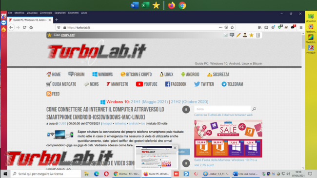The height and width of the screenshot is (178, 317).
Task: Launch Firefox from the top Linkbar
Action: click(172, 5)
